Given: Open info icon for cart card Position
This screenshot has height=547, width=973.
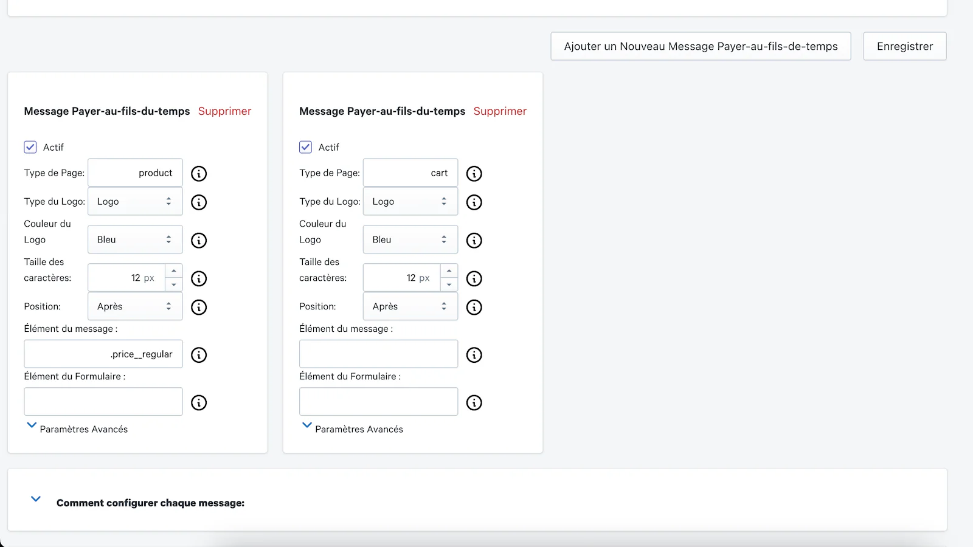Looking at the screenshot, I should 474,308.
